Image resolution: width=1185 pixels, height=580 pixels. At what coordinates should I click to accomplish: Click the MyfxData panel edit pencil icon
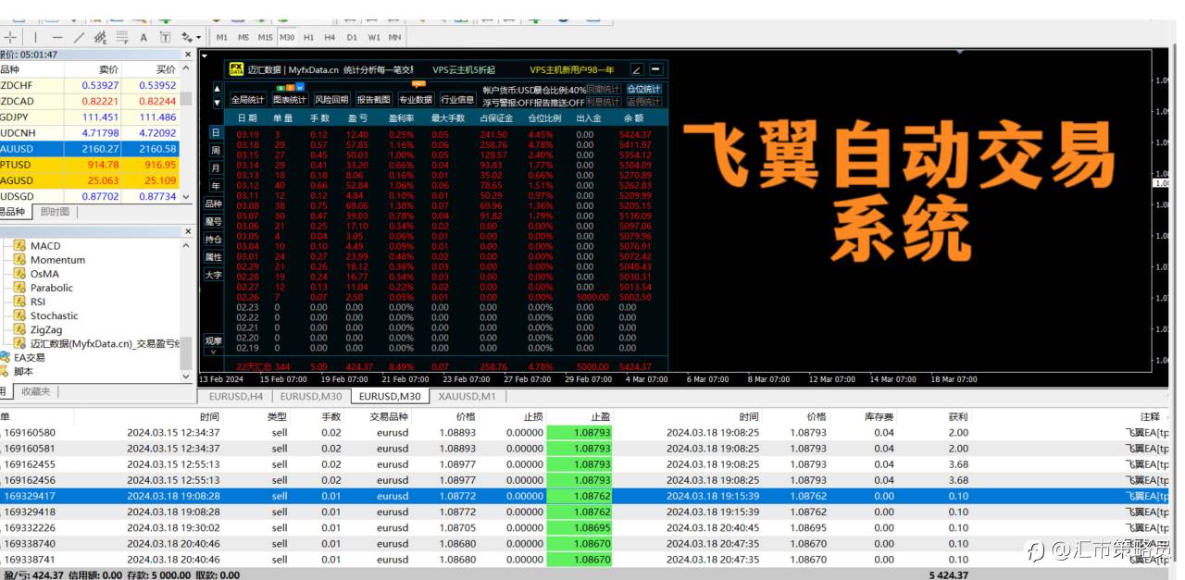tap(637, 69)
